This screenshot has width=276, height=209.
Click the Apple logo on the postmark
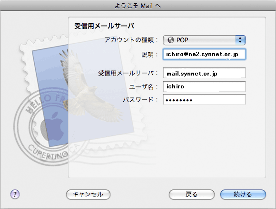(x=52, y=126)
